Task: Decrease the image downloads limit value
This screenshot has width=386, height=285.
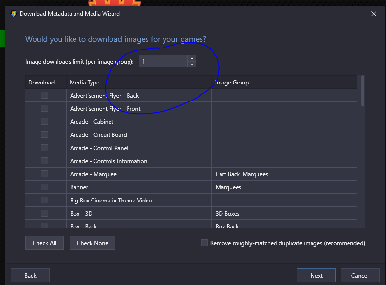Action: [192, 64]
